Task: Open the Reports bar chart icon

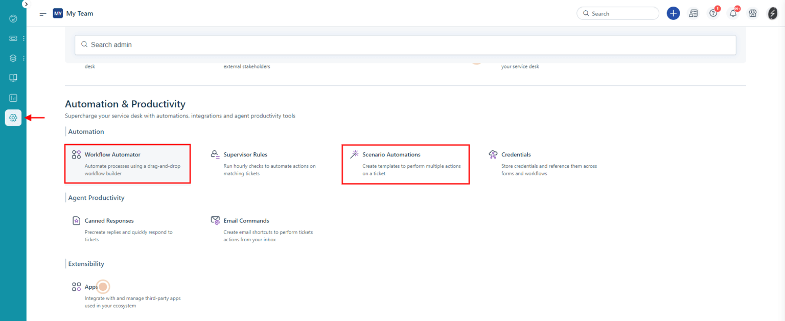Action: tap(13, 98)
